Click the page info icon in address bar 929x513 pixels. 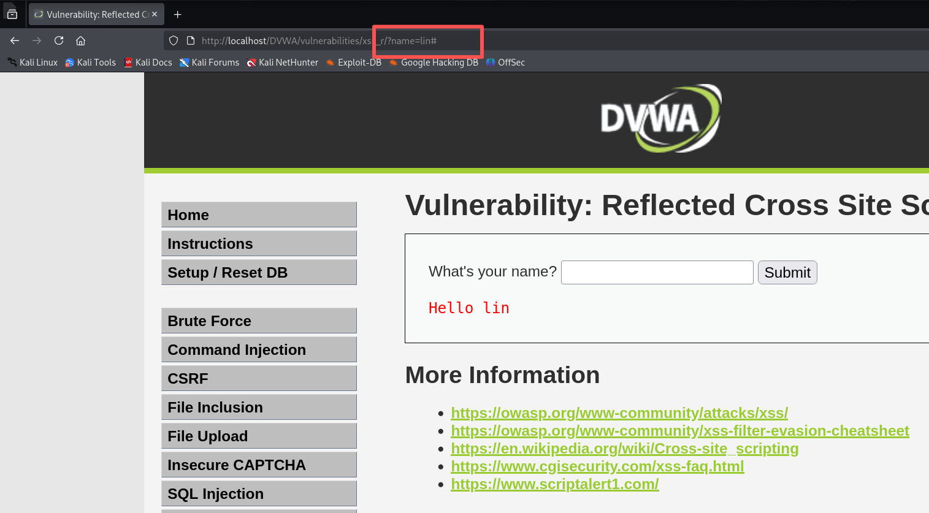click(191, 40)
